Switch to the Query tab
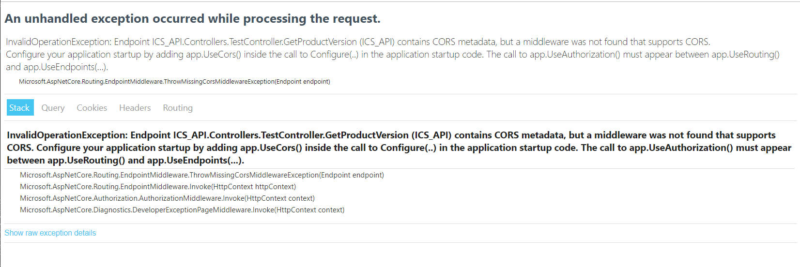The height and width of the screenshot is (267, 800). (x=53, y=107)
